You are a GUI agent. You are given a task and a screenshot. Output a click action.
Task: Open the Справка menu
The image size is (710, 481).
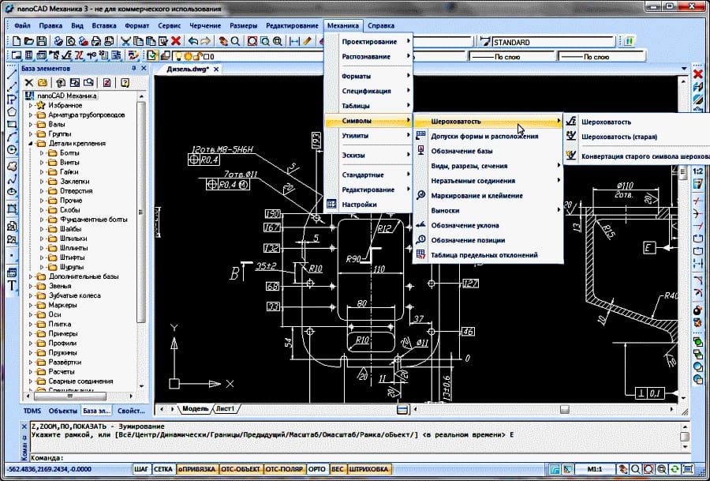pyautogui.click(x=381, y=26)
